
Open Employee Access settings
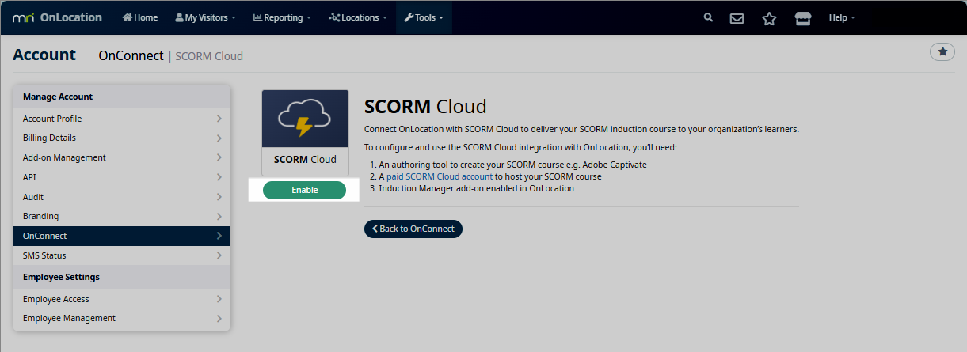tap(121, 299)
